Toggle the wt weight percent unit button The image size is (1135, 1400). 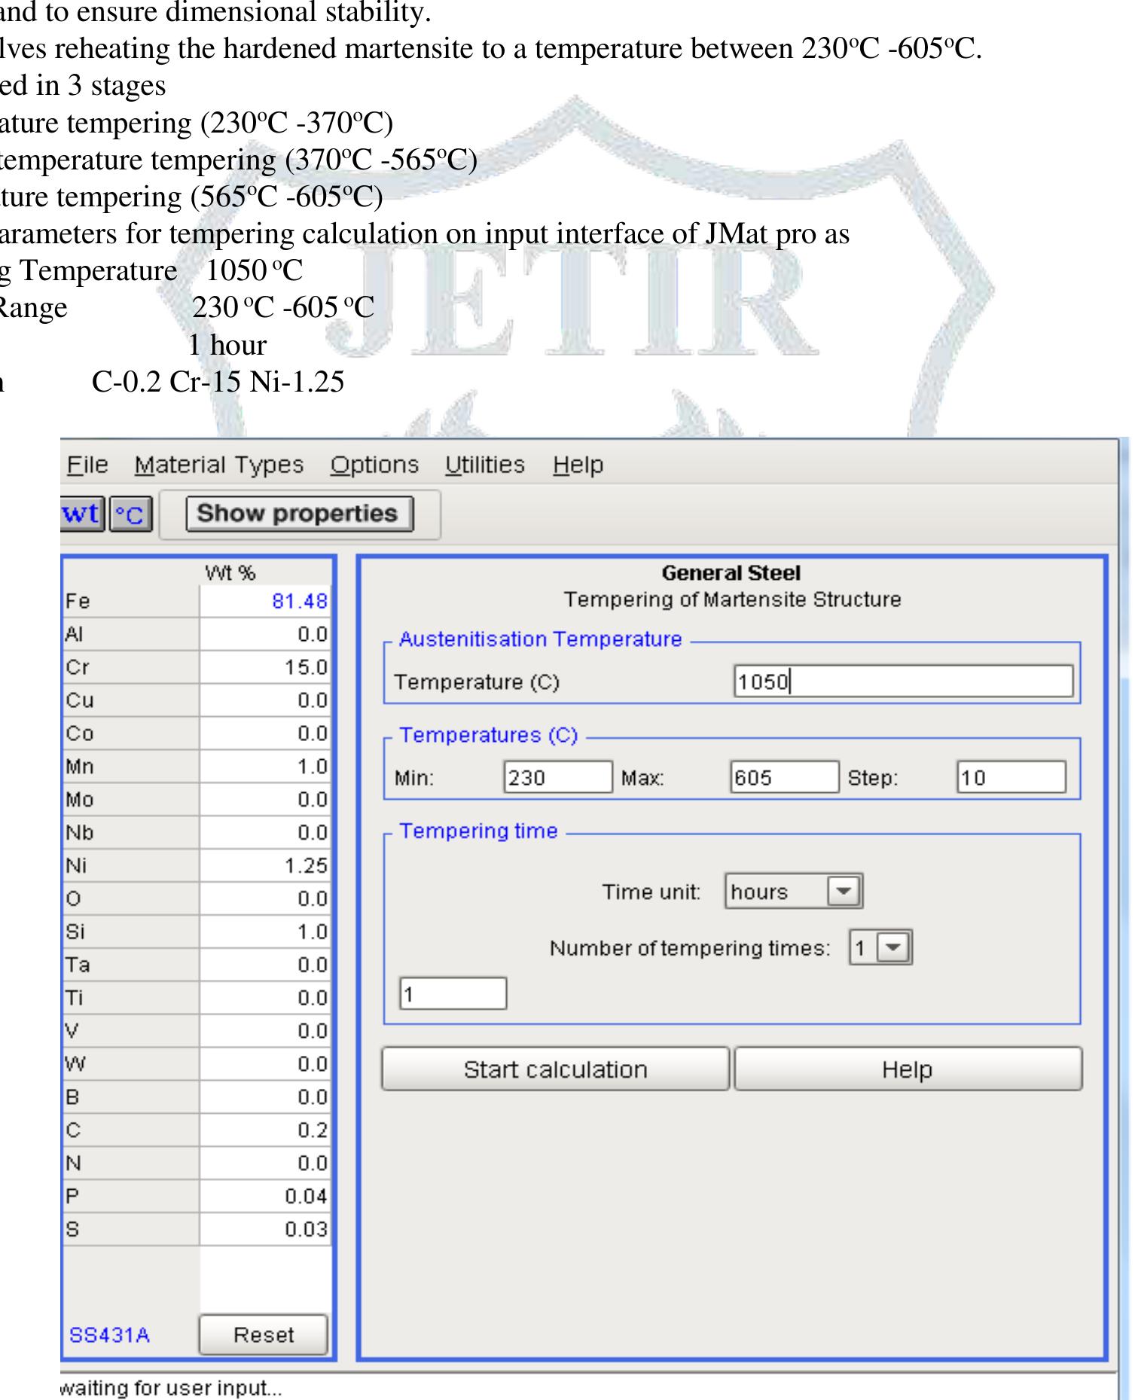coord(83,514)
